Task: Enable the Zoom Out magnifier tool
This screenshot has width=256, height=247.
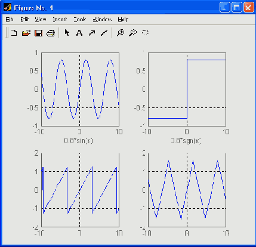Action: tap(133, 33)
